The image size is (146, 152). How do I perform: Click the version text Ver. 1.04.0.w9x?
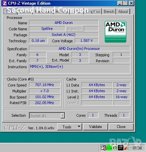pos(41,128)
